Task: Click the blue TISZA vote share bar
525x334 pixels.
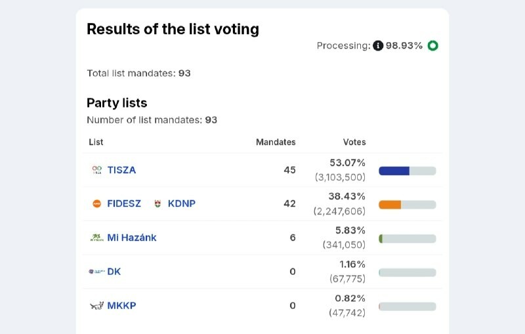Action: tap(394, 171)
